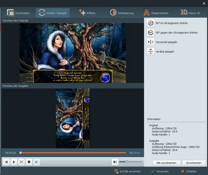Click the 'Schließen' button

coord(189,171)
